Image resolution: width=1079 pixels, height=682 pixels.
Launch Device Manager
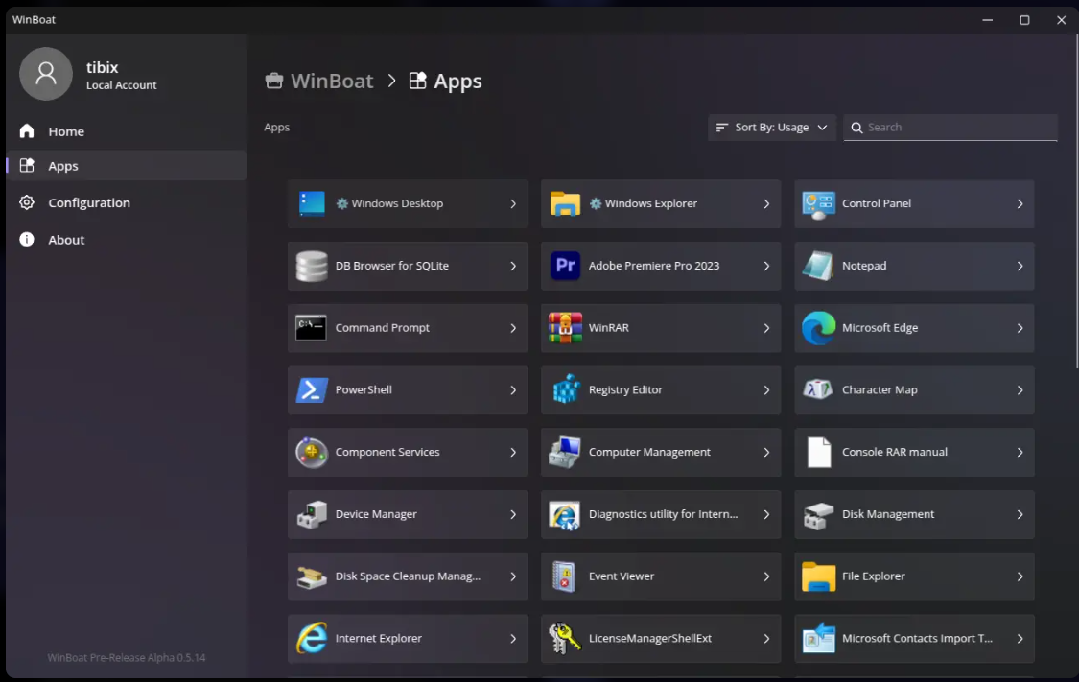tap(408, 515)
